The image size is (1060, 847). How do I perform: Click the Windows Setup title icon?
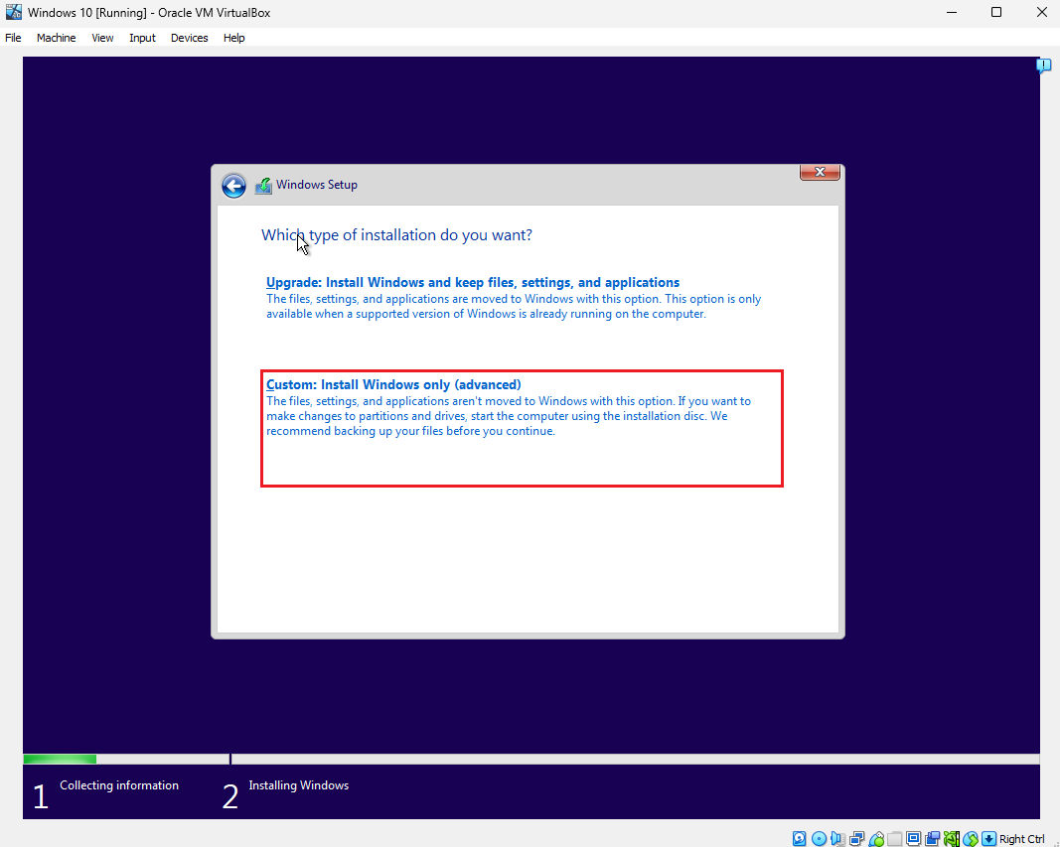pos(263,186)
